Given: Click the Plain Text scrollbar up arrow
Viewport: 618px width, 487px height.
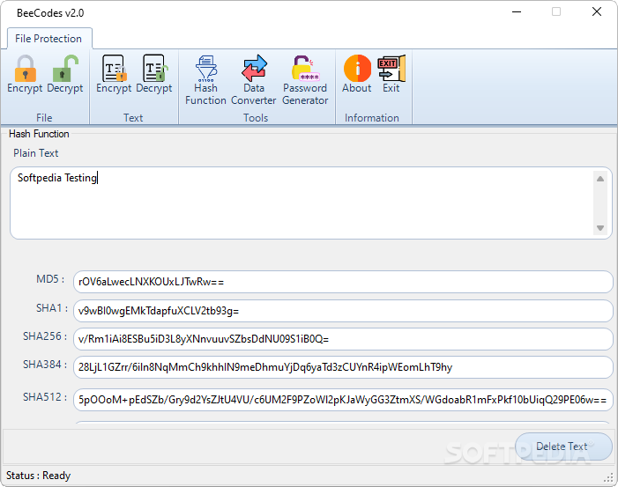Looking at the screenshot, I should click(600, 179).
